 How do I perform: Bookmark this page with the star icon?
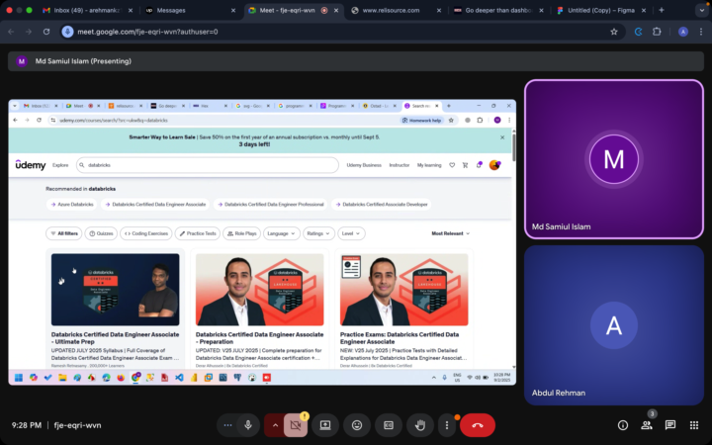coord(614,32)
